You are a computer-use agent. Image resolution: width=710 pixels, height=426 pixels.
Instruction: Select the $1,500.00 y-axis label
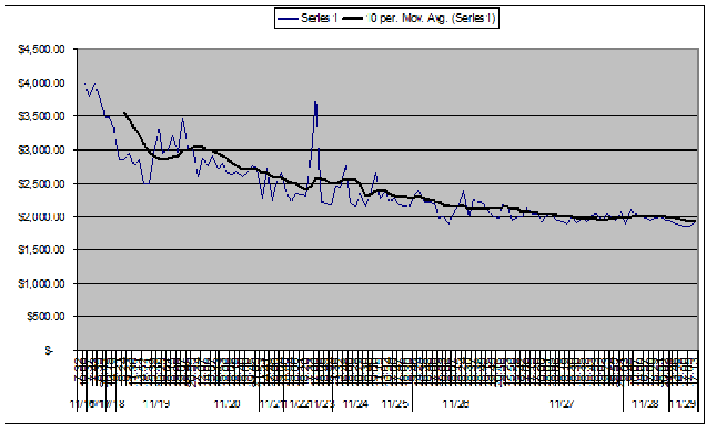coord(42,250)
